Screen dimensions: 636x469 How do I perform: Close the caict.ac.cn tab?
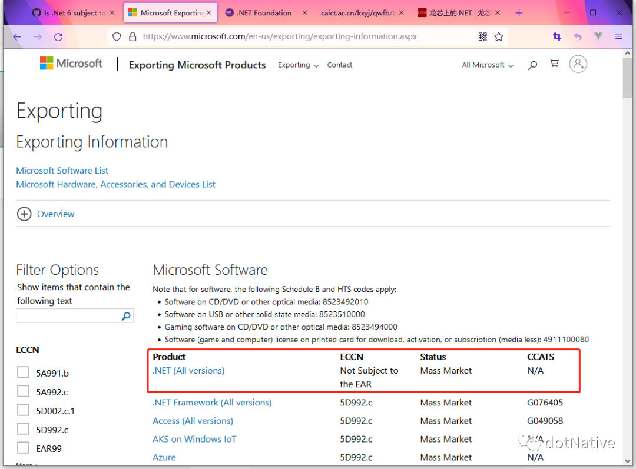pos(401,13)
